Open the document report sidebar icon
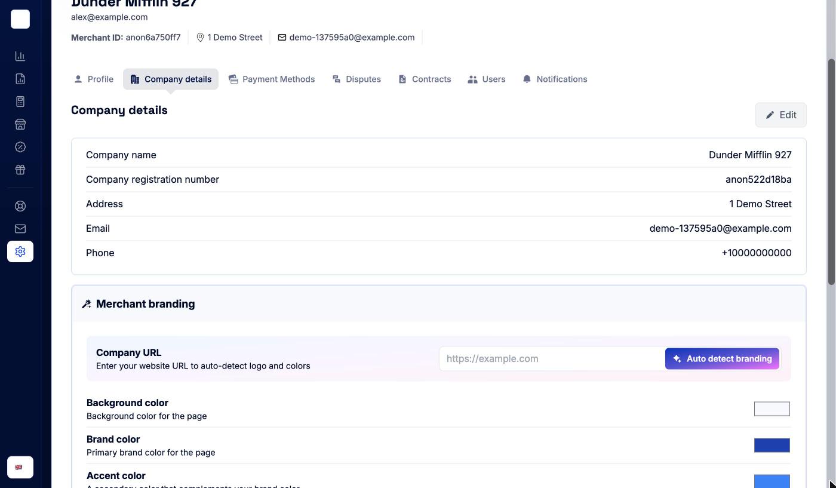836x488 pixels. pyautogui.click(x=20, y=79)
